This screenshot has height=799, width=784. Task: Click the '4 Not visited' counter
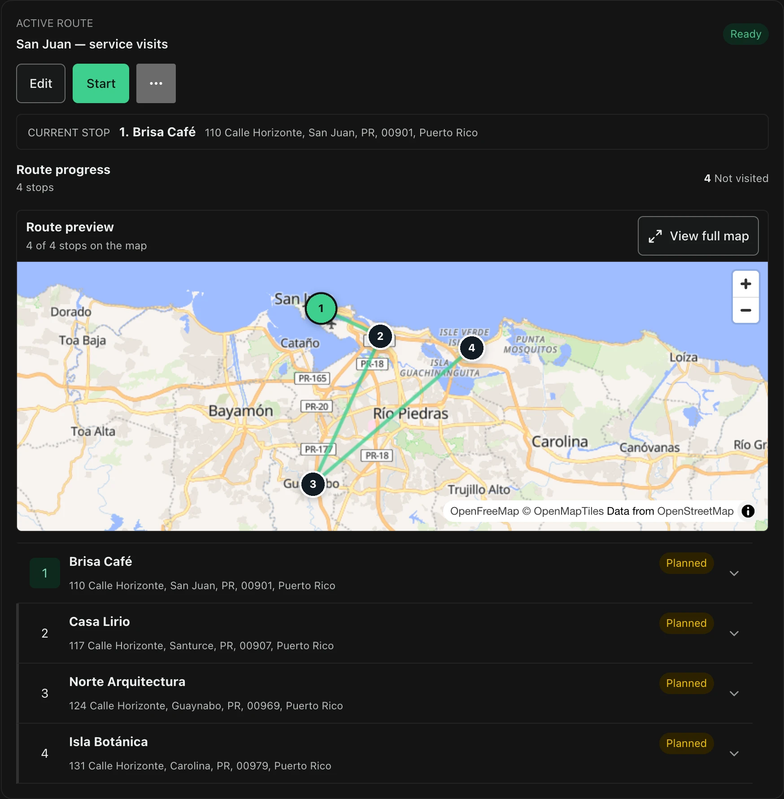click(736, 178)
